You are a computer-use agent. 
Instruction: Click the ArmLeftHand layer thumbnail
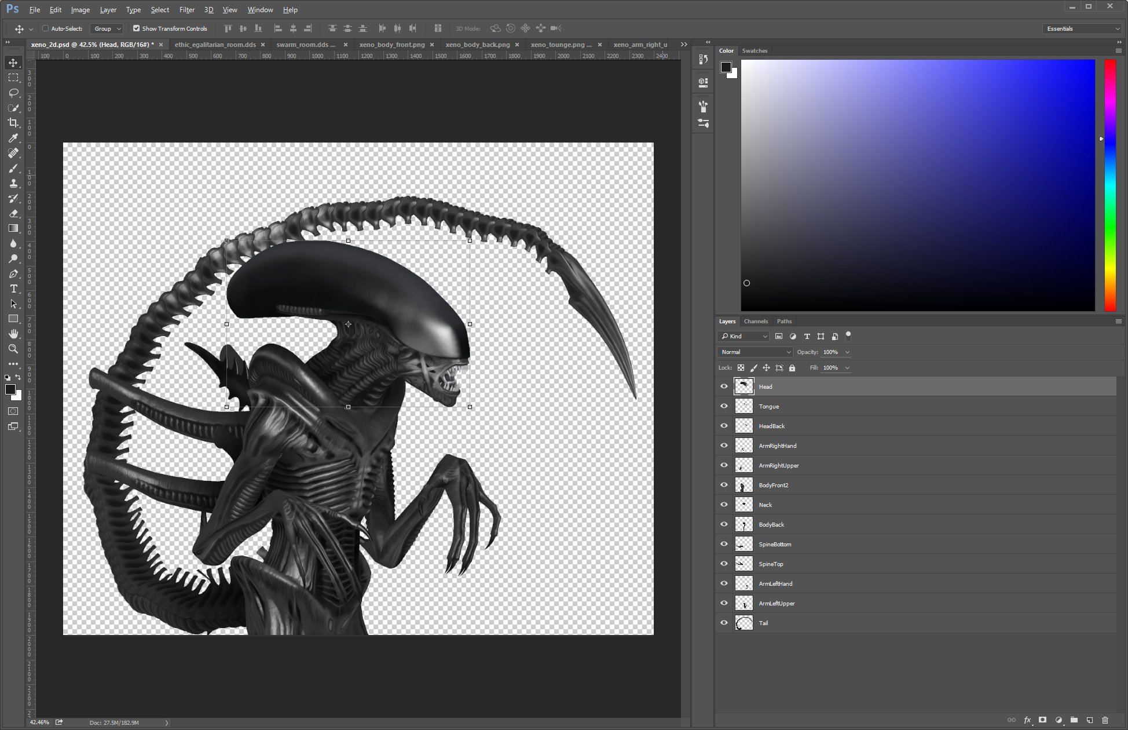744,583
